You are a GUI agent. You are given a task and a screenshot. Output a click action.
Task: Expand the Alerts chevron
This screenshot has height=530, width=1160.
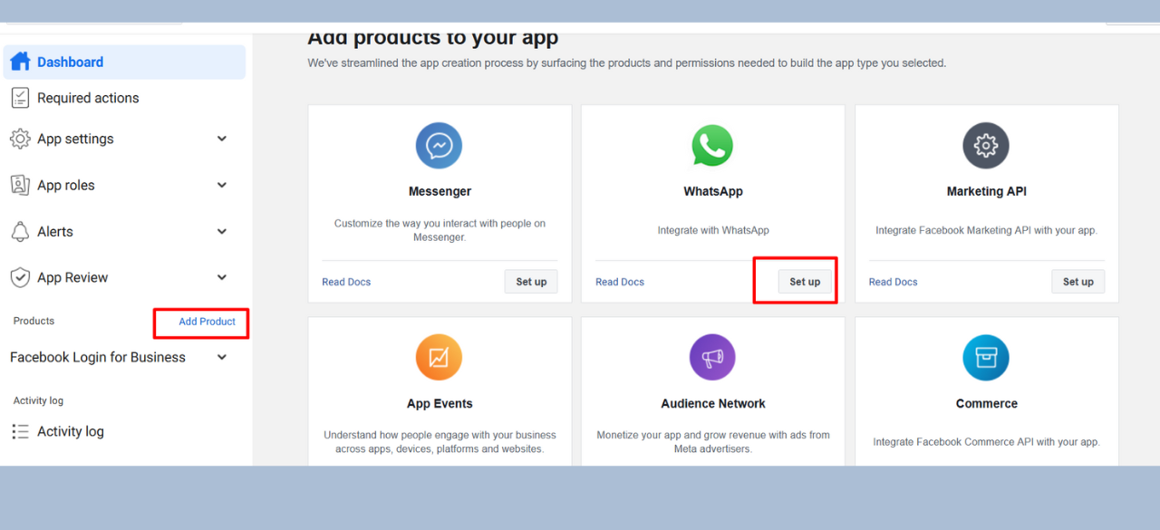point(222,231)
